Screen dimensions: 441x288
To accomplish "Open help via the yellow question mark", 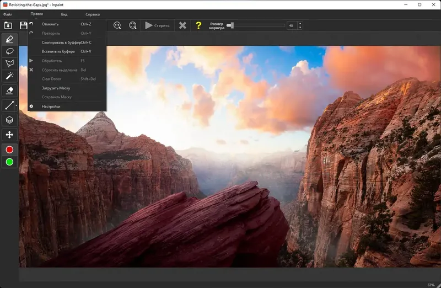I will 198,25.
